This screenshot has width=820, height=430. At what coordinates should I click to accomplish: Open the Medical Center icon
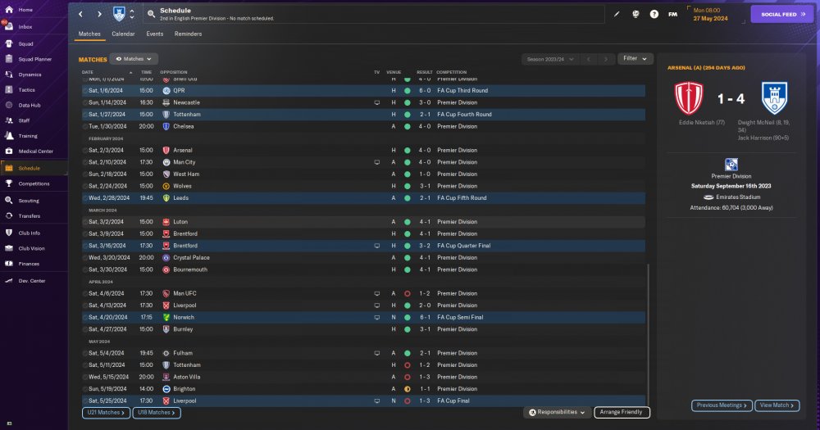click(x=9, y=151)
